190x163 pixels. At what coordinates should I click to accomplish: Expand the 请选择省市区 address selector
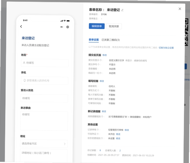coord(44,144)
